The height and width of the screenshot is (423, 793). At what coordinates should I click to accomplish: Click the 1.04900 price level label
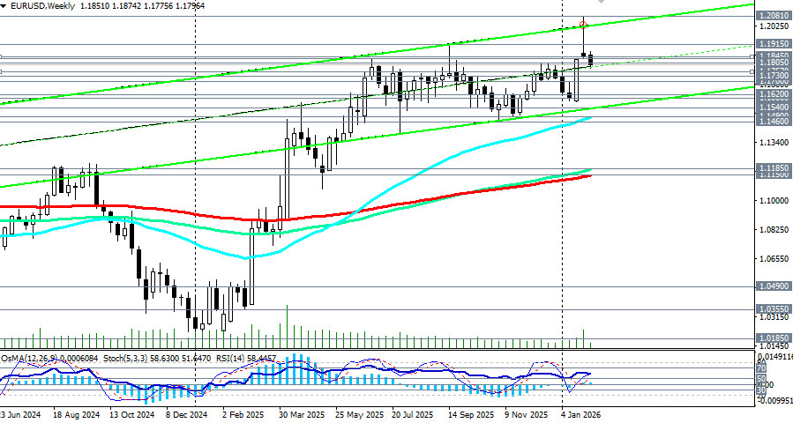tap(774, 286)
